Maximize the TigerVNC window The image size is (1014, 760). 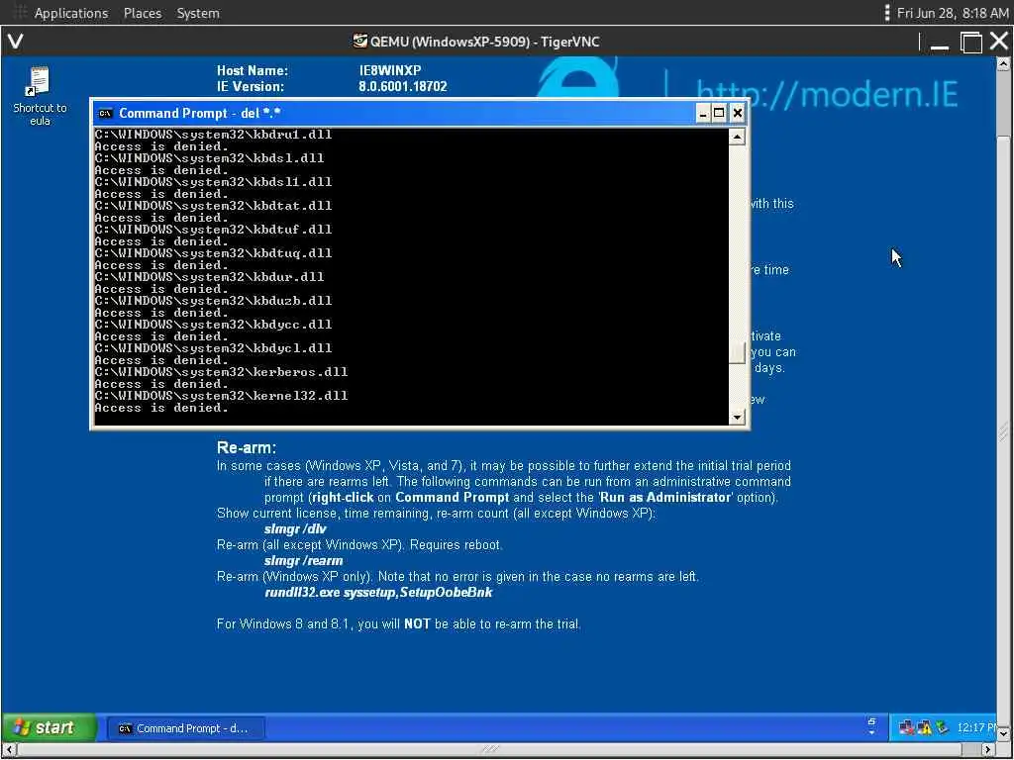coord(970,43)
